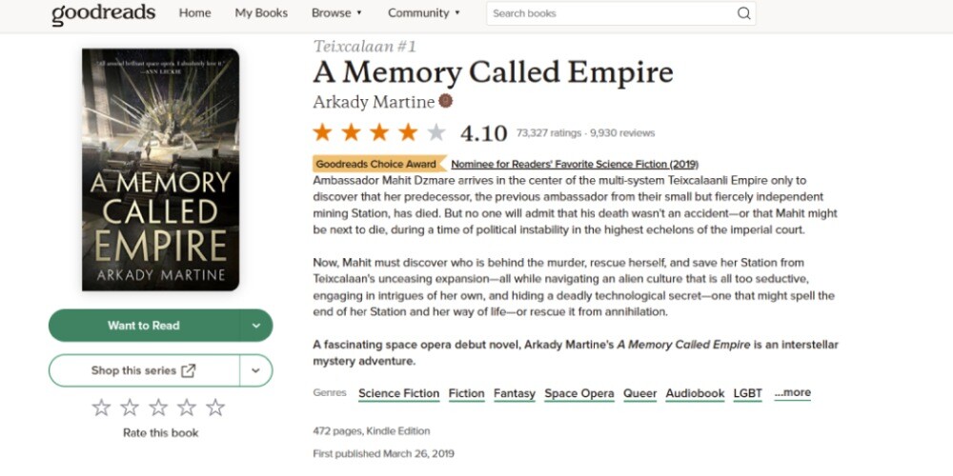
Task: Go to the Home page
Action: (x=194, y=13)
